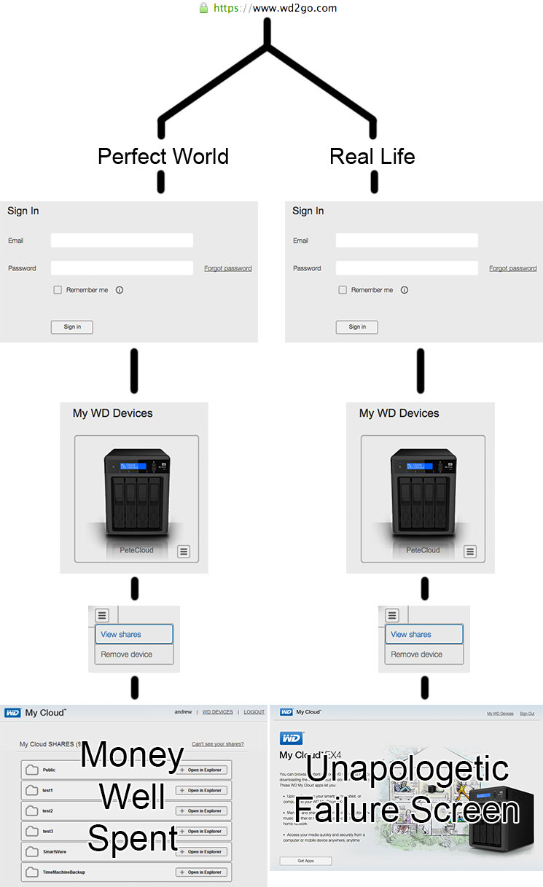
Task: Tick the Remember me checkbox under Perfect World
Action: click(x=58, y=290)
